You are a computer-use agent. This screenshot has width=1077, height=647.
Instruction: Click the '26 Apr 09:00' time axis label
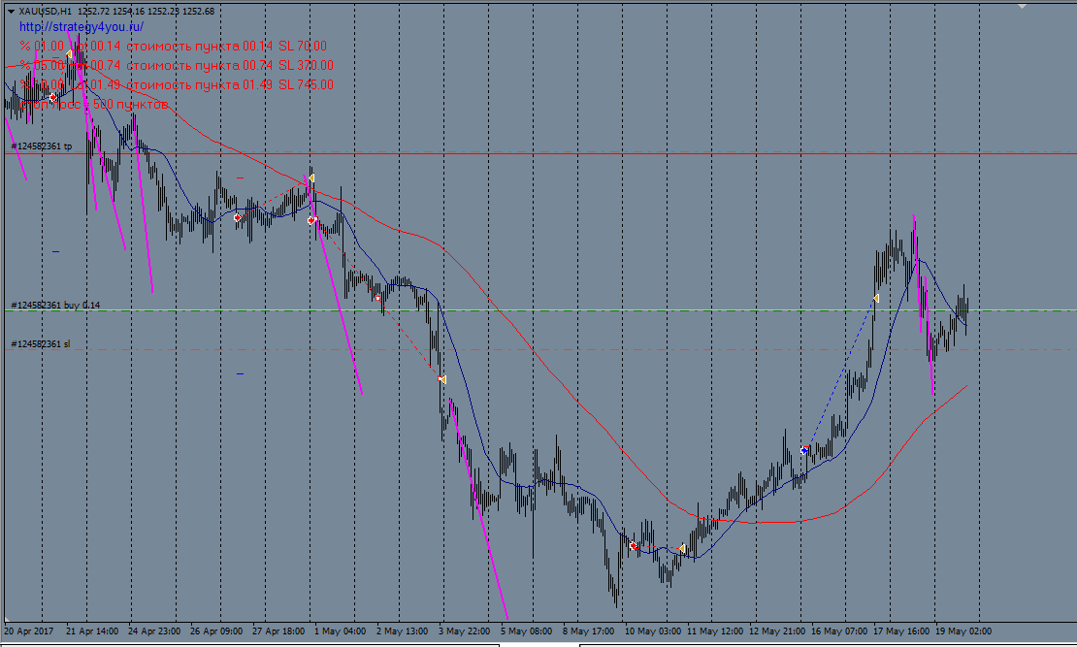[x=216, y=631]
